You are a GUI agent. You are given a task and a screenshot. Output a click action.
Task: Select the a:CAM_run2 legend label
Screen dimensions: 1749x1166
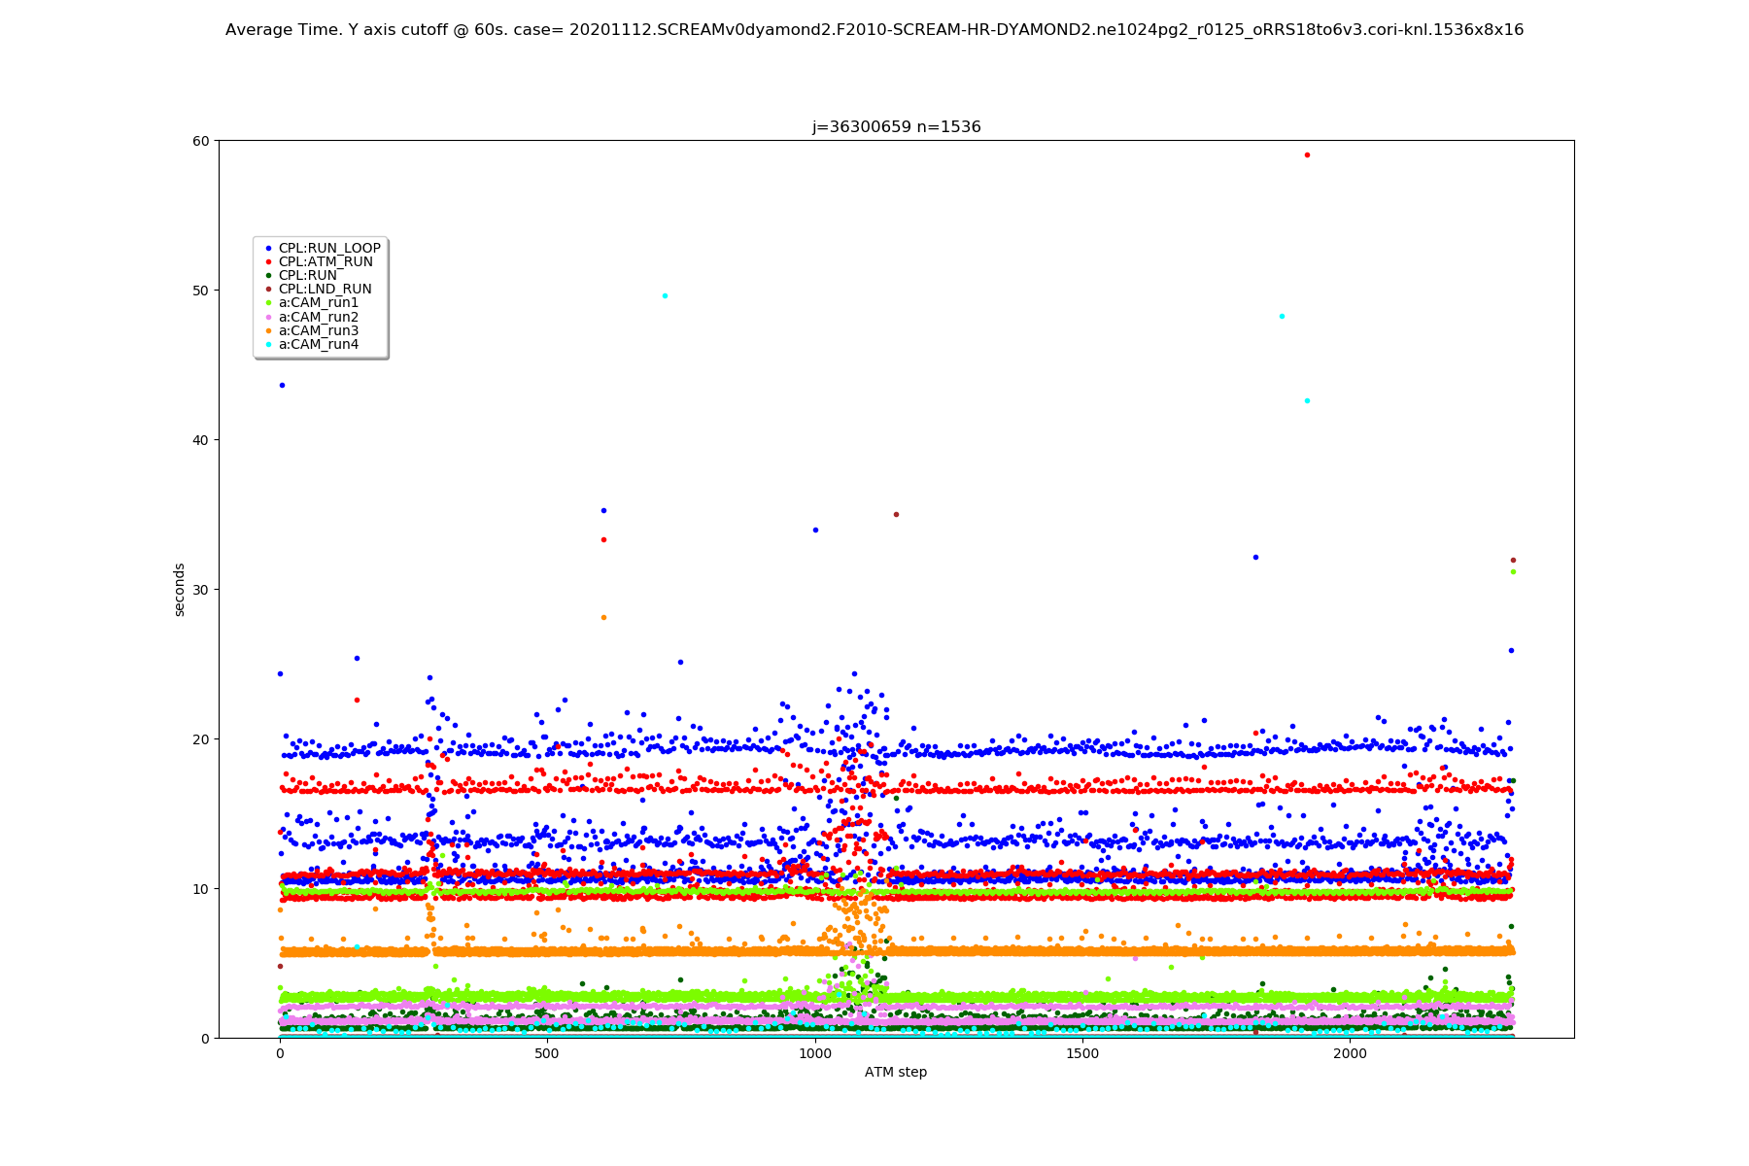[318, 317]
